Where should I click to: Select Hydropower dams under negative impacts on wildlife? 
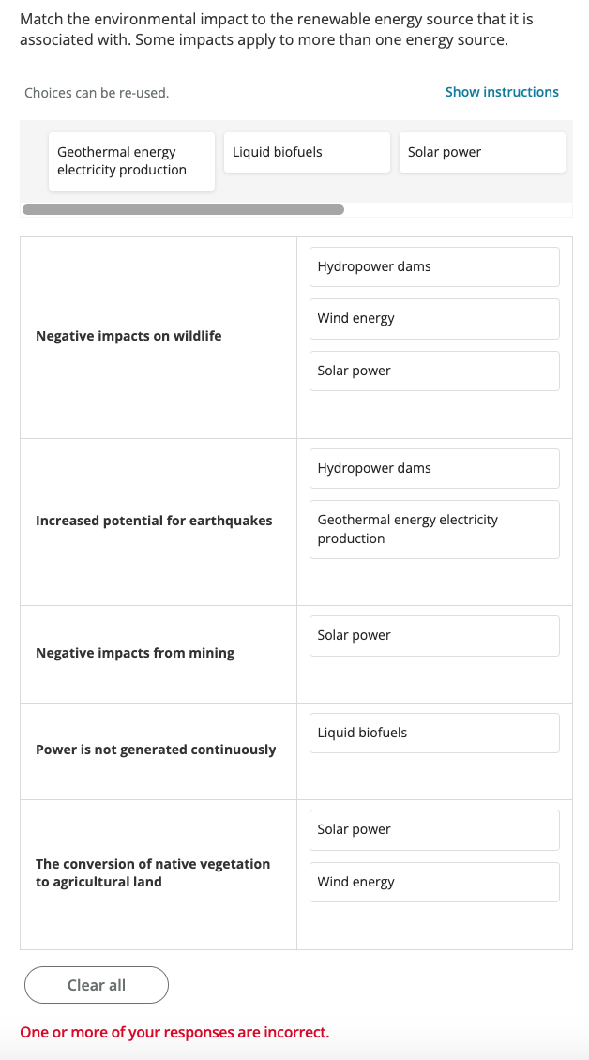433,266
